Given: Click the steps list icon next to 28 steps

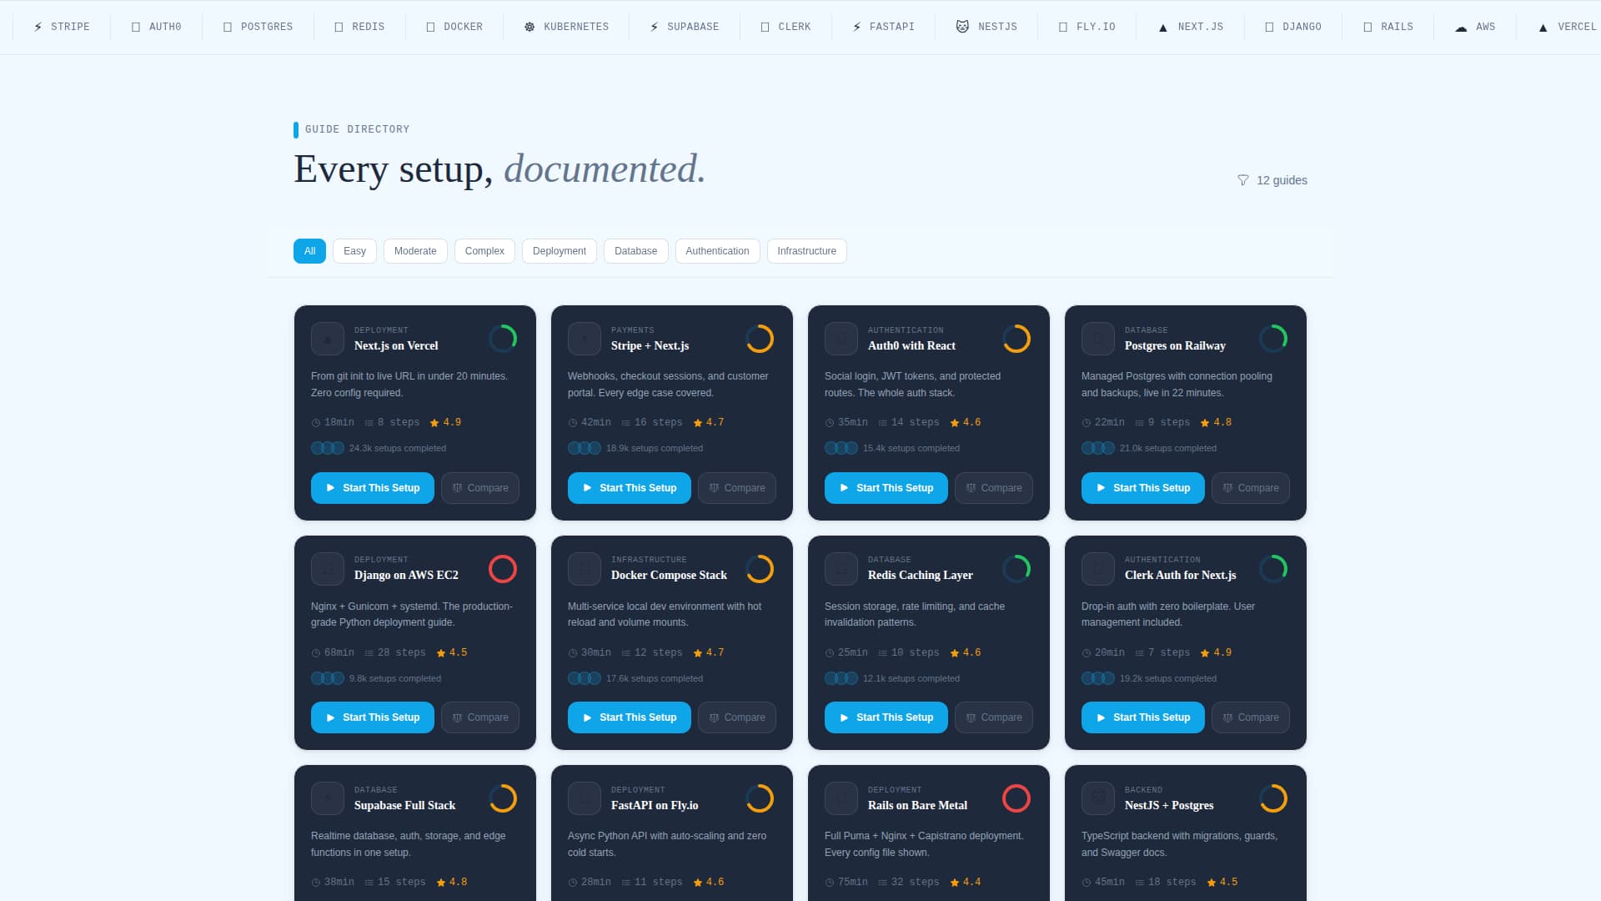Looking at the screenshot, I should tap(369, 653).
